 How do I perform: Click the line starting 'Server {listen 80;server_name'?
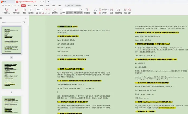pyautogui.click(x=76, y=88)
